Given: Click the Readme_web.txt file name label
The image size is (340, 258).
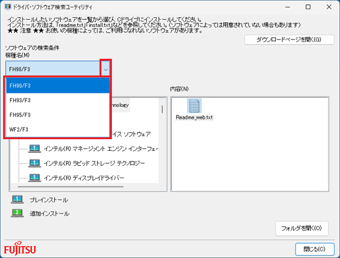Looking at the screenshot, I should (x=194, y=118).
